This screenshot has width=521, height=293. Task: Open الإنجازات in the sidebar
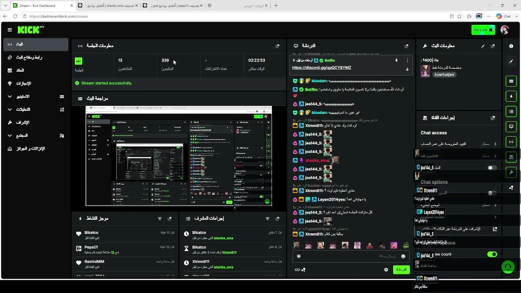coord(36,83)
